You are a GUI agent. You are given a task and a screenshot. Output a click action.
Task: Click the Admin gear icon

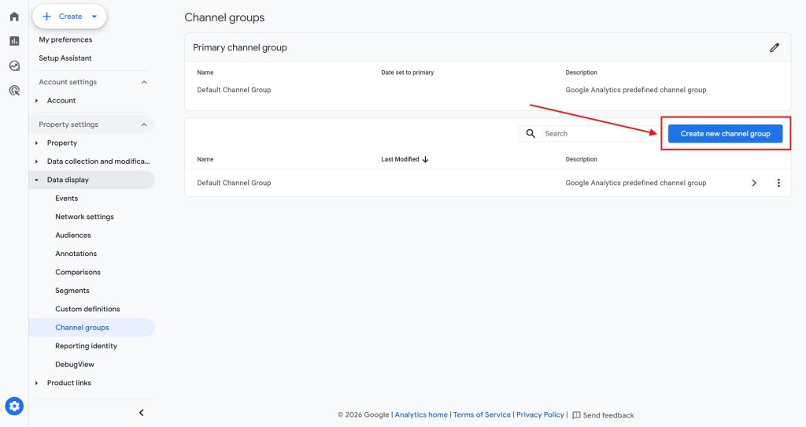[x=14, y=406]
